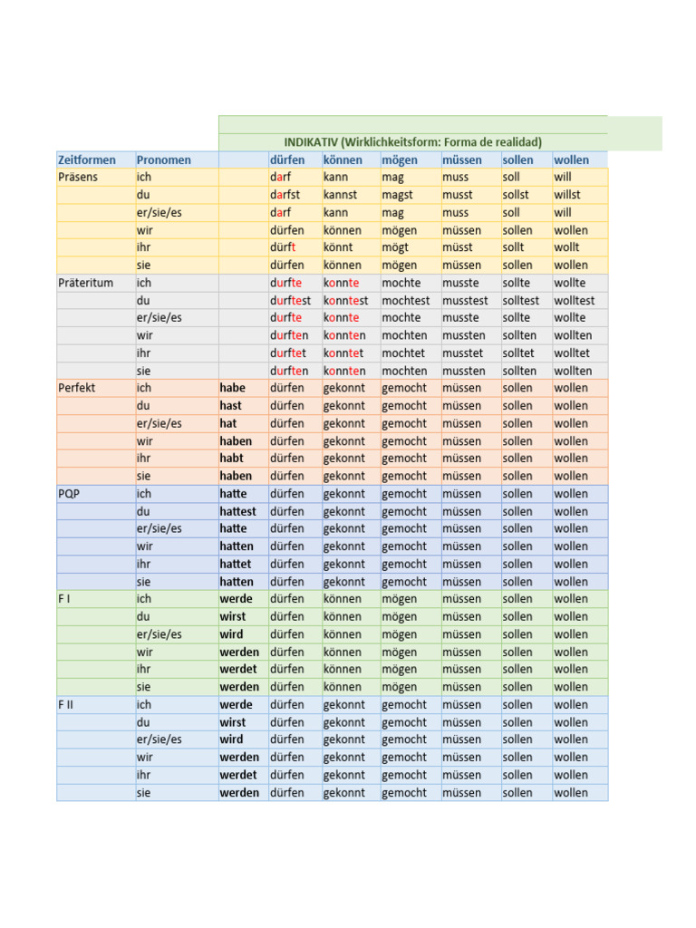The height and width of the screenshot is (928, 696).
Task: Select the wollen column header
Action: pyautogui.click(x=580, y=159)
